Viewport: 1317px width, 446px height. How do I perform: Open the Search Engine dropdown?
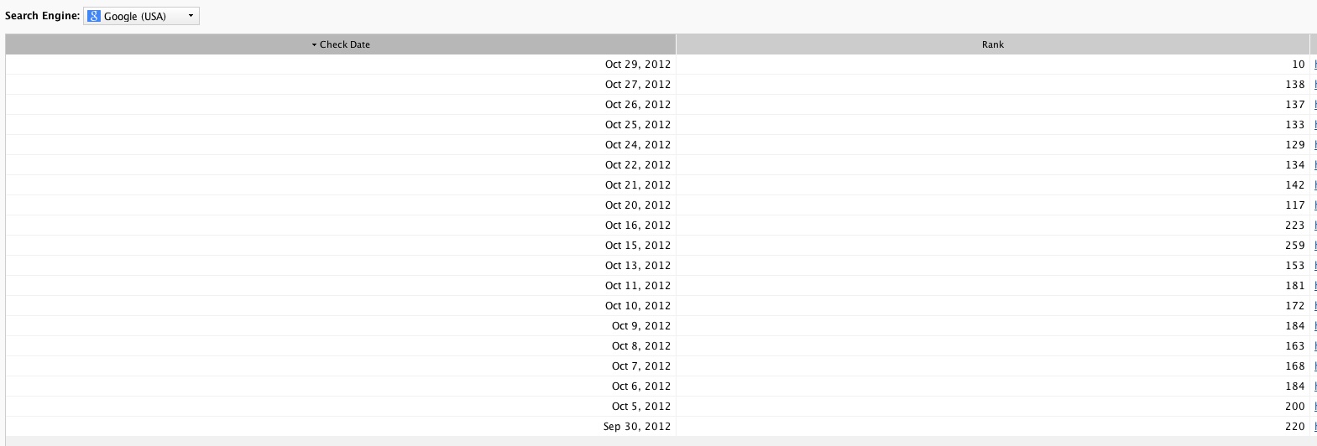coord(141,16)
